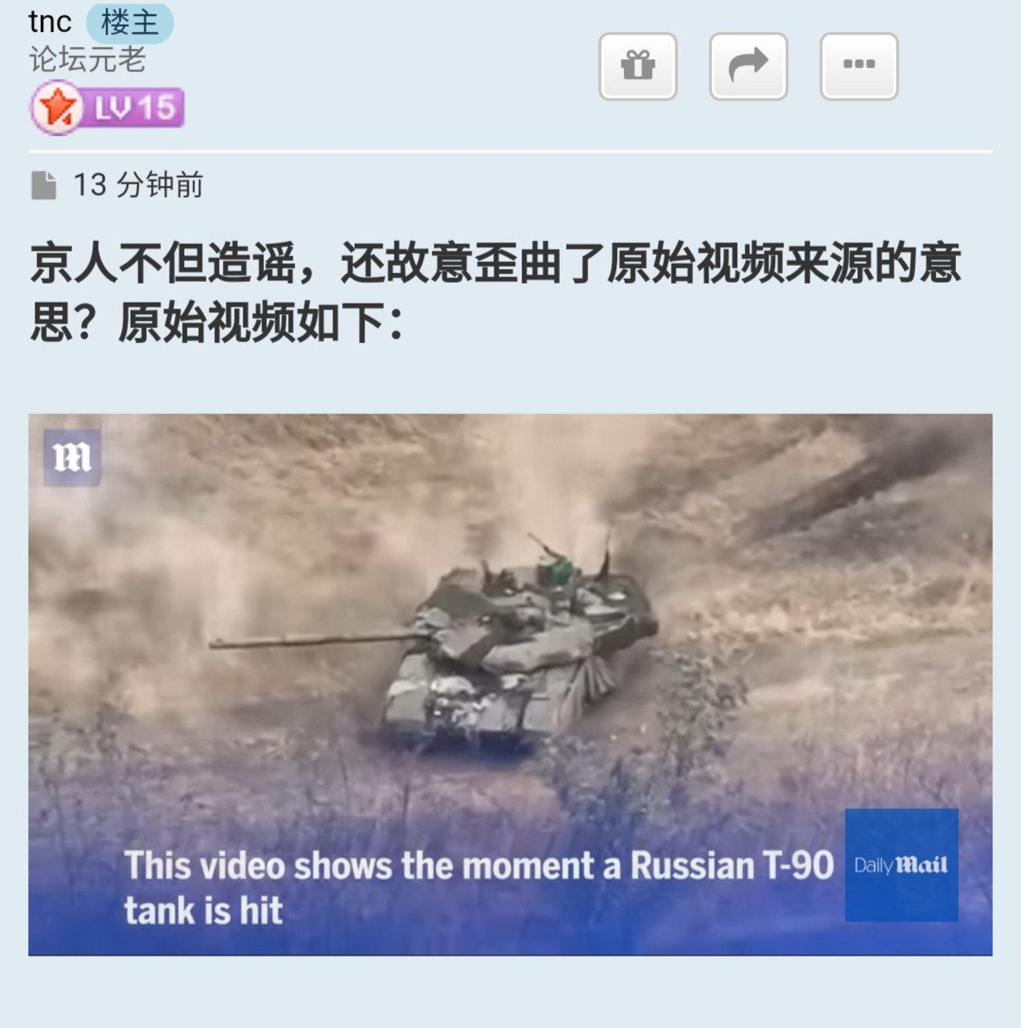Tap the gift reward icon button
Image resolution: width=1021 pixels, height=1028 pixels.
coord(638,66)
